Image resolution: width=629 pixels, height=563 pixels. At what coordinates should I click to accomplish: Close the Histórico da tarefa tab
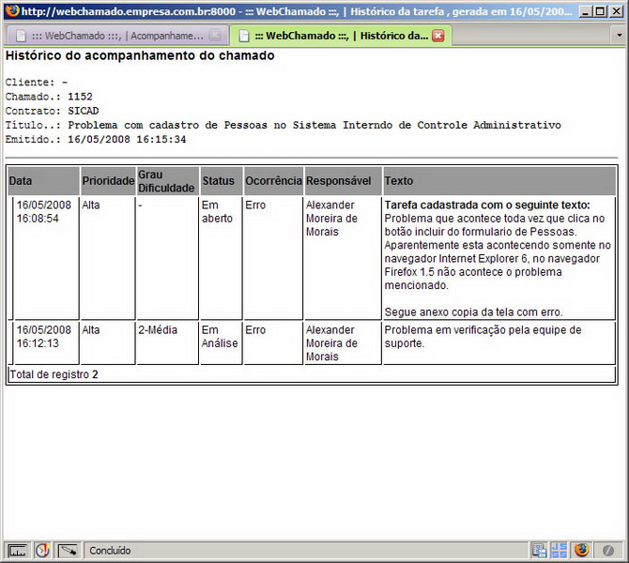pos(437,36)
